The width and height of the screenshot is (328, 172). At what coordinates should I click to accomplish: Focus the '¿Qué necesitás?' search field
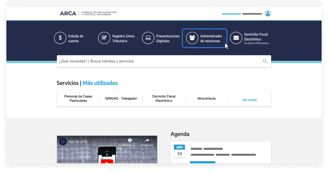tap(164, 61)
